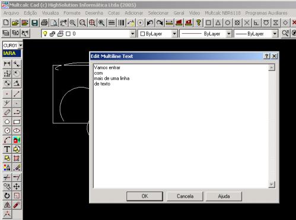Close the Edit Multiline Text dialog

coord(274,56)
